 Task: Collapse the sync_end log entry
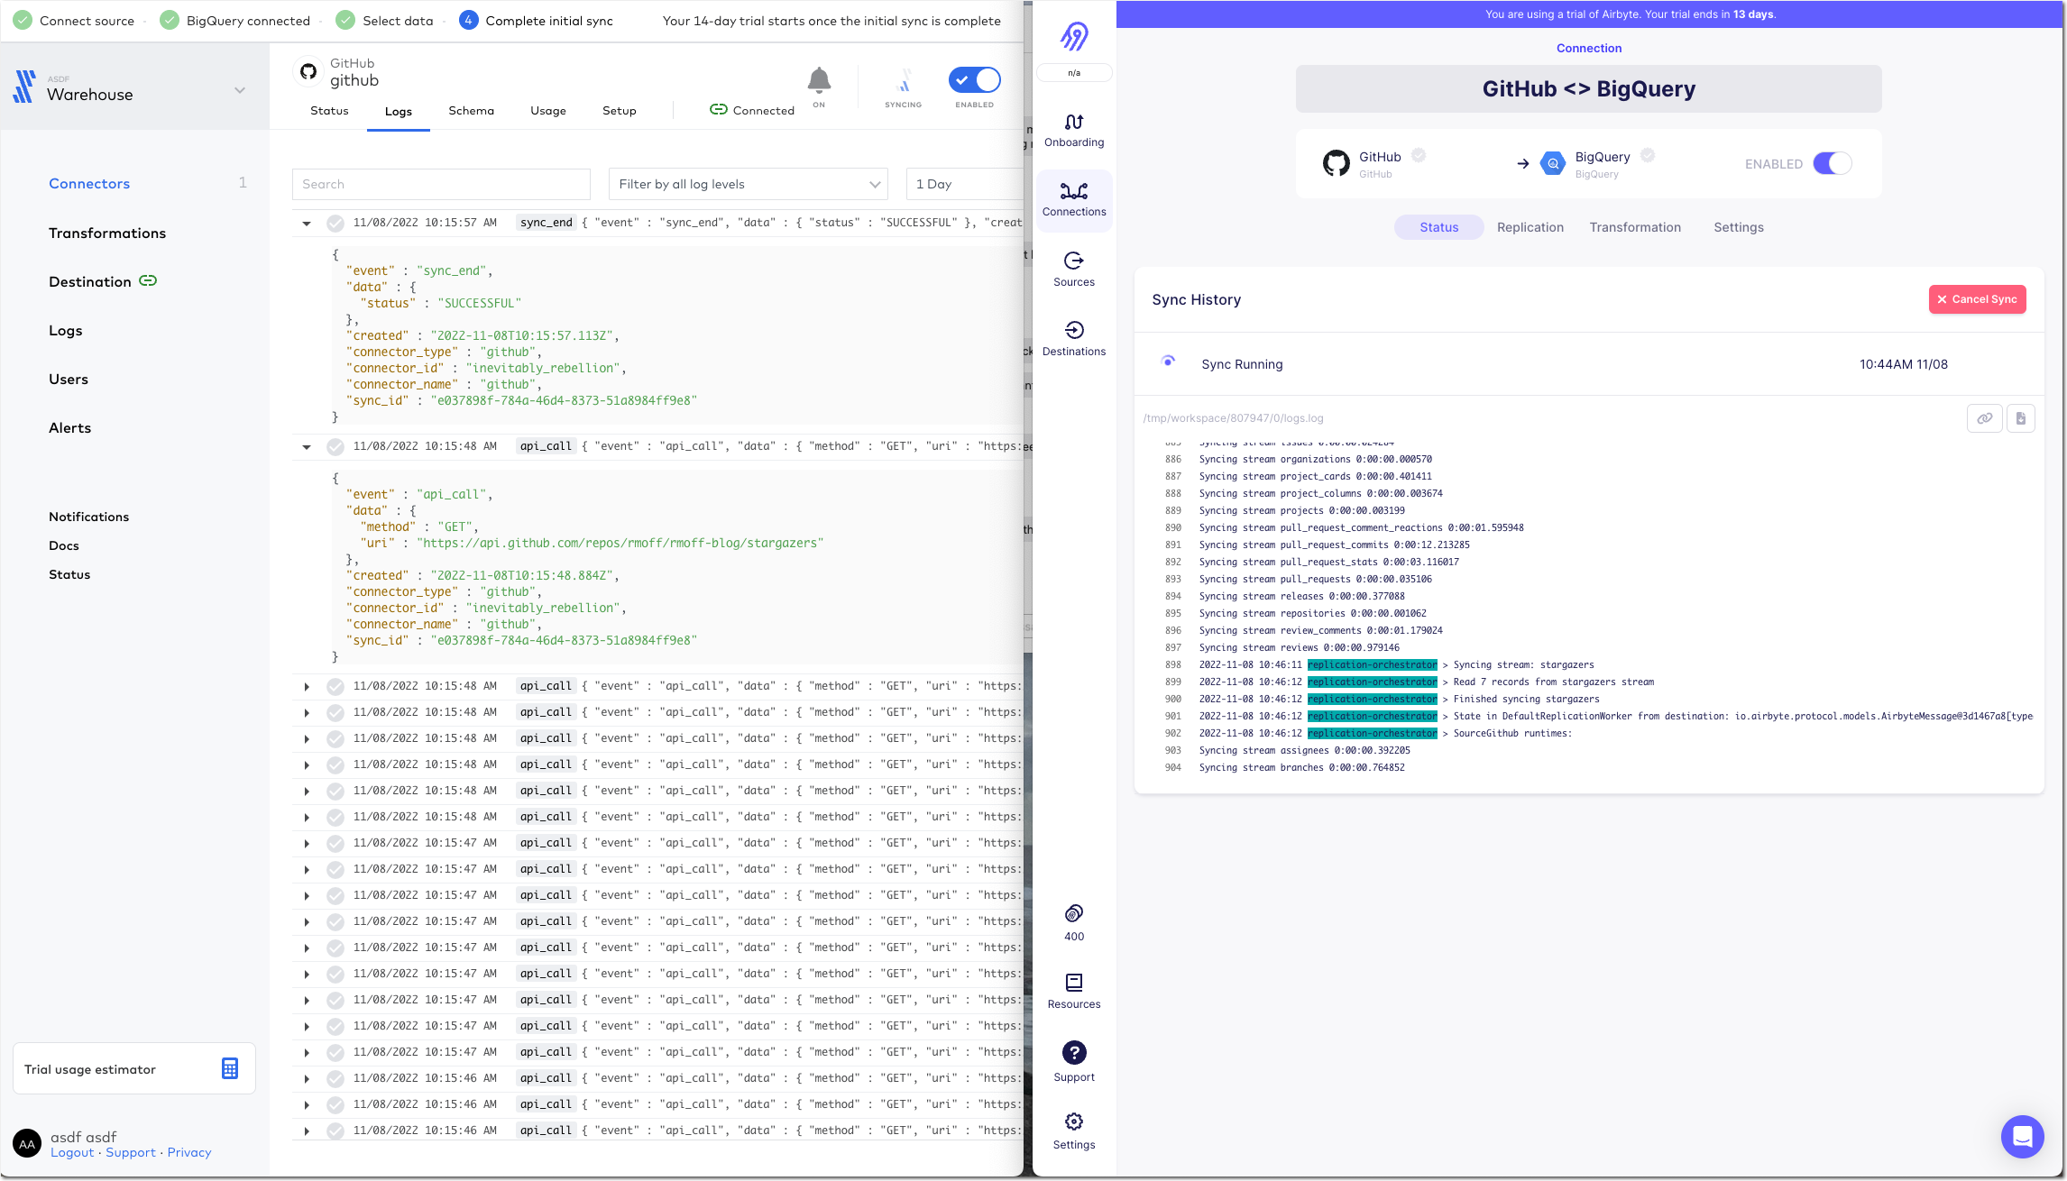click(x=307, y=223)
